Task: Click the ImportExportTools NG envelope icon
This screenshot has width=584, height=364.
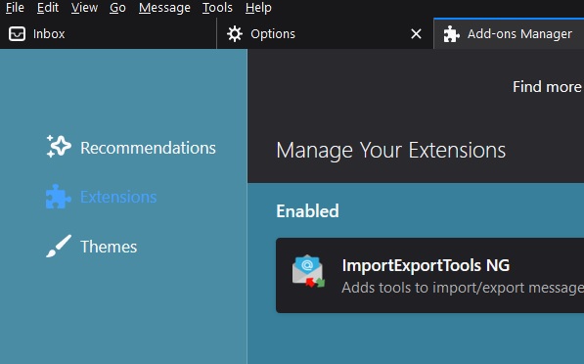Action: pos(308,272)
